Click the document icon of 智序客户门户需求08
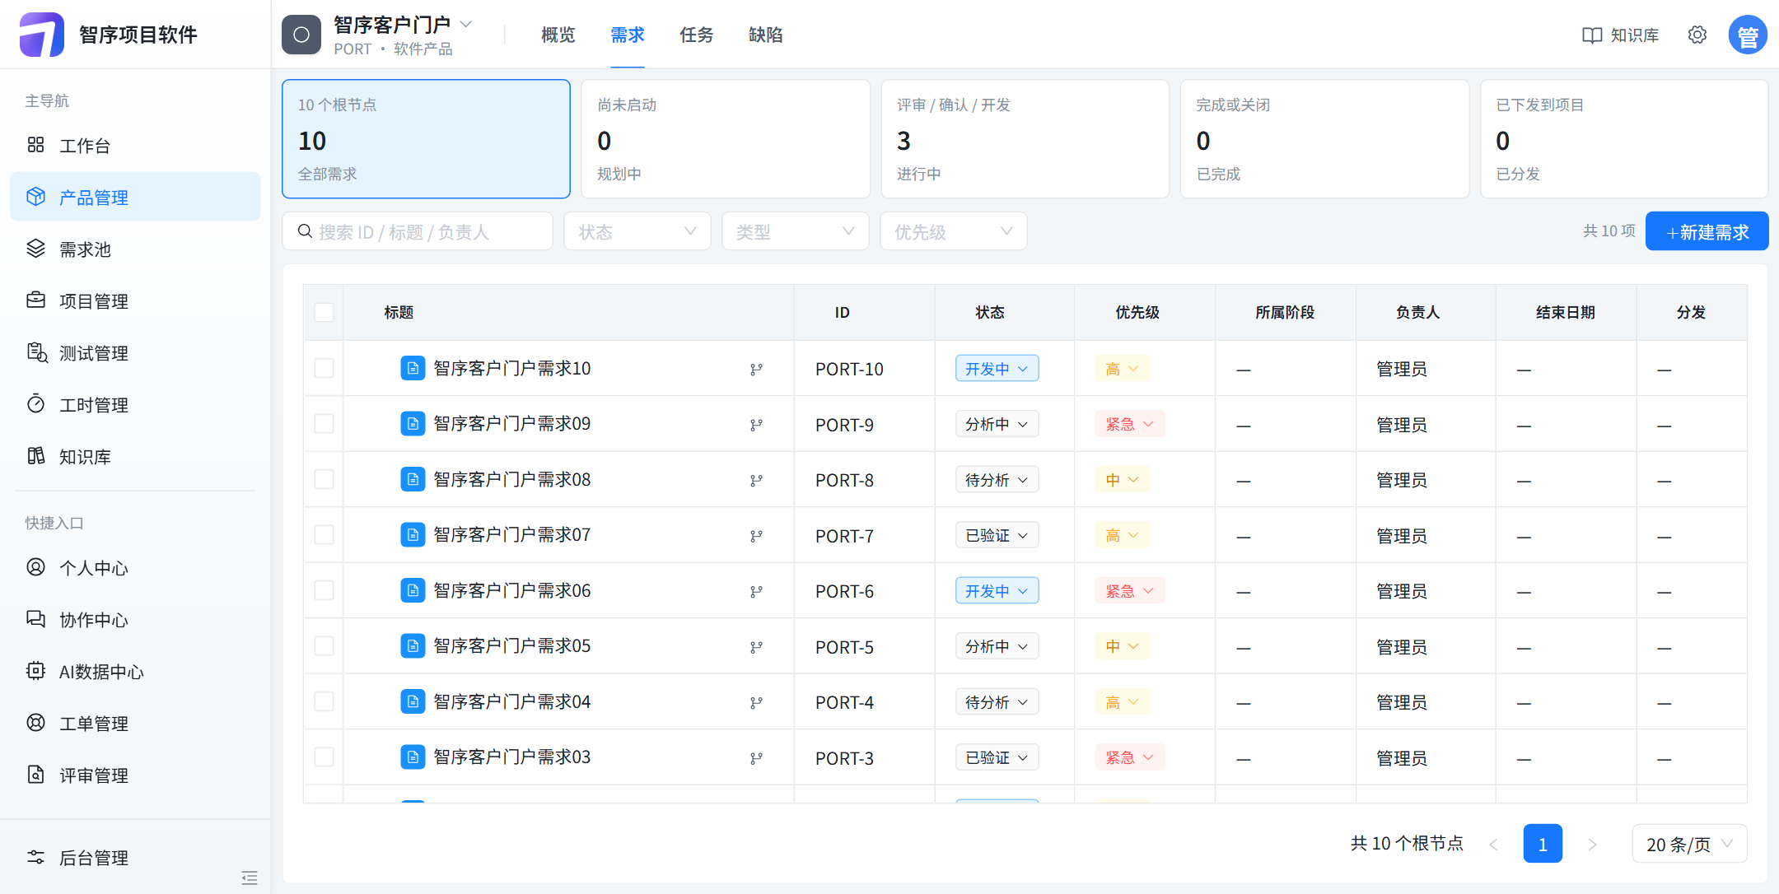 coord(413,479)
